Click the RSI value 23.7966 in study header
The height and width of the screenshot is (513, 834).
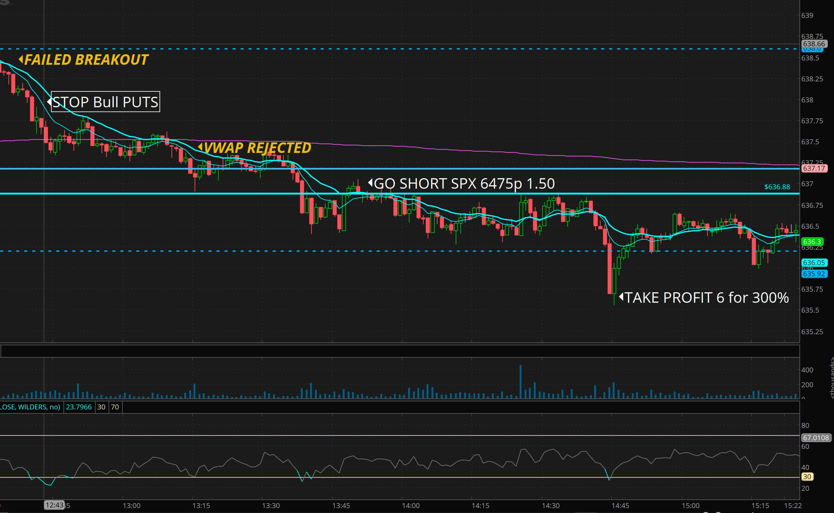coord(79,407)
